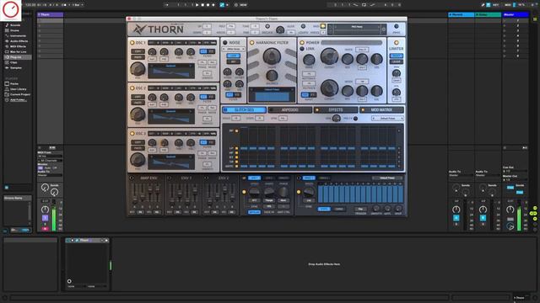Screen dimensions: 540x303
Task: Toggle the OSC 2 power LED
Action: click(132, 88)
